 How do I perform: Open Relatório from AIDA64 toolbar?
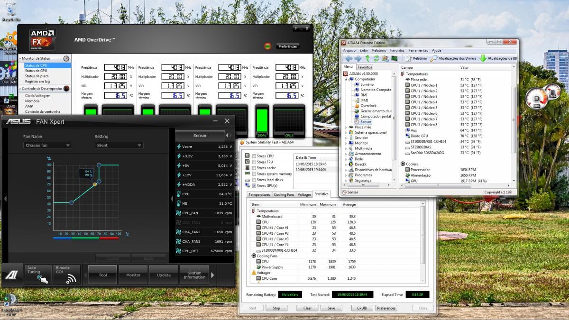(x=416, y=58)
